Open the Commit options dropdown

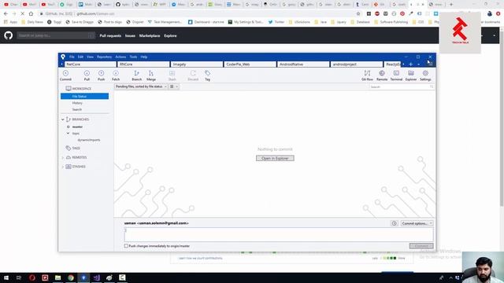(x=417, y=223)
